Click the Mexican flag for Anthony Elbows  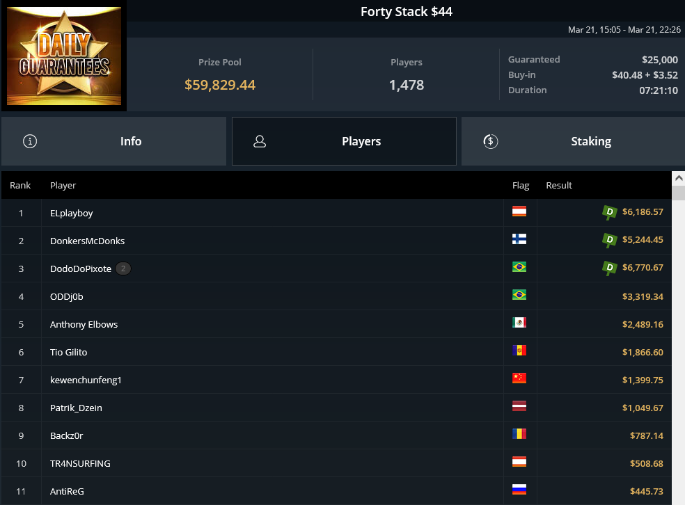coord(519,323)
